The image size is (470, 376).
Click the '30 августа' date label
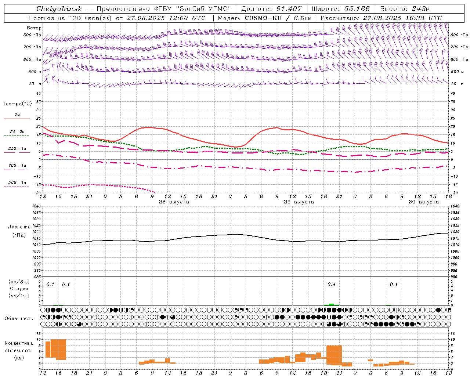tap(424, 202)
